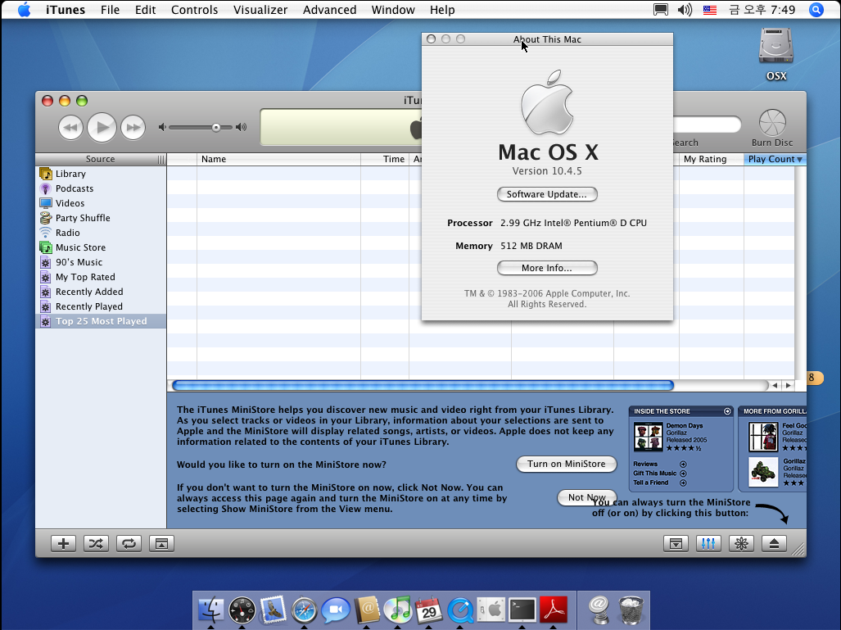The height and width of the screenshot is (630, 841).
Task: Open the Recently Played playlist
Action: coord(101,306)
